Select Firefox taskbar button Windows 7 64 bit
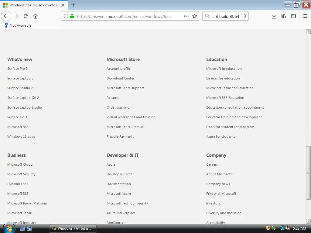This screenshot has height=233, width=311. [73, 228]
